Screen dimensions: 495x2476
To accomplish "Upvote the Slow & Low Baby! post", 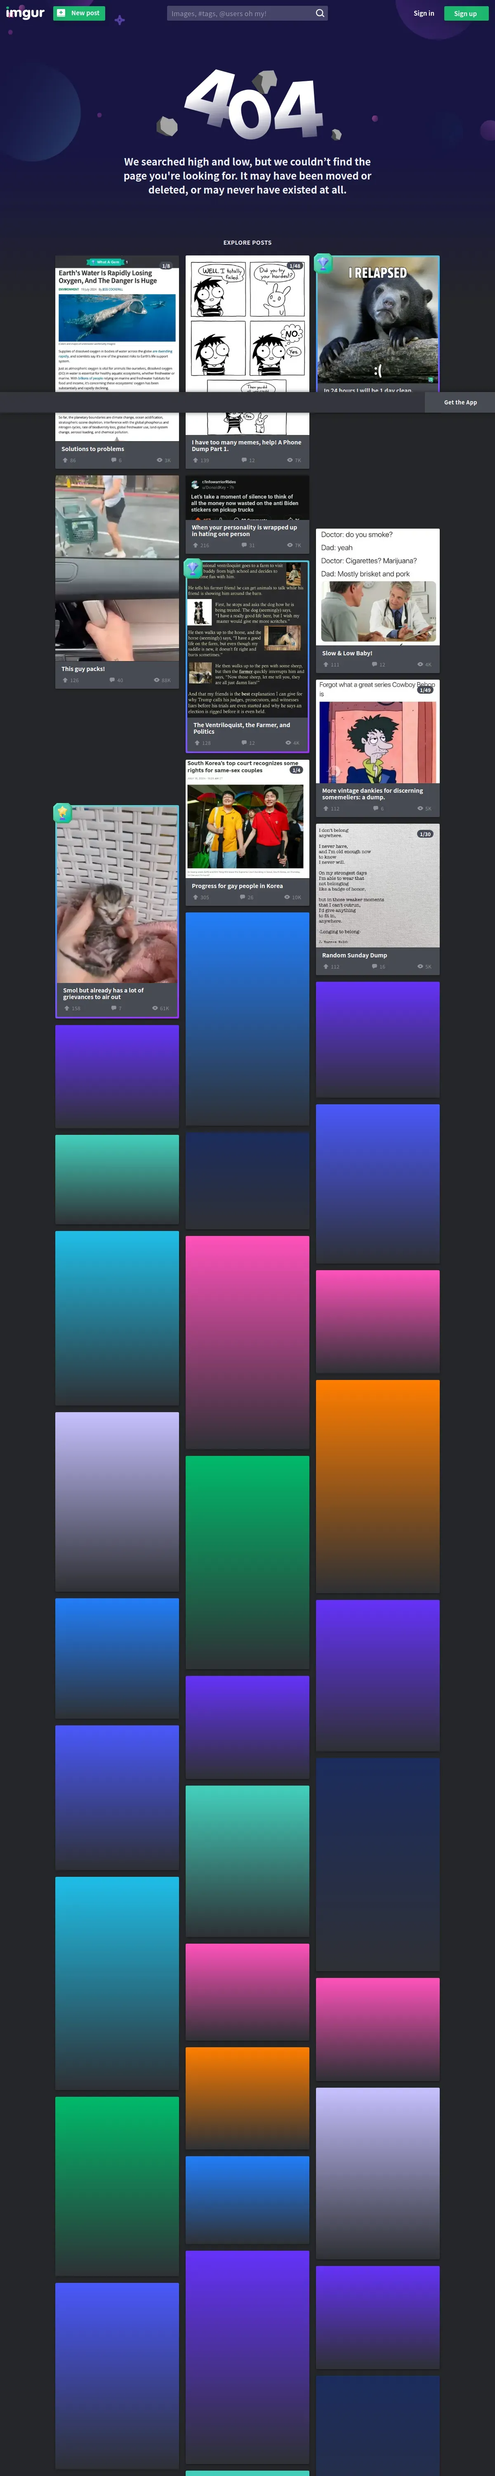I will [x=326, y=664].
